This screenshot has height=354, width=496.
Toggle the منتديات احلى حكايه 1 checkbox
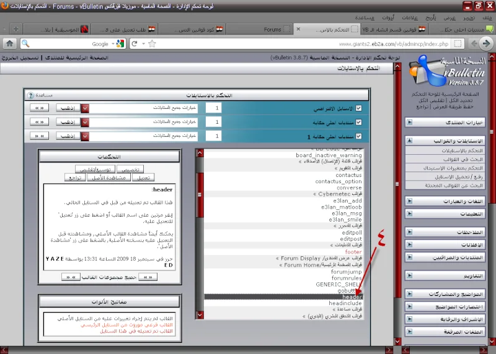(358, 136)
